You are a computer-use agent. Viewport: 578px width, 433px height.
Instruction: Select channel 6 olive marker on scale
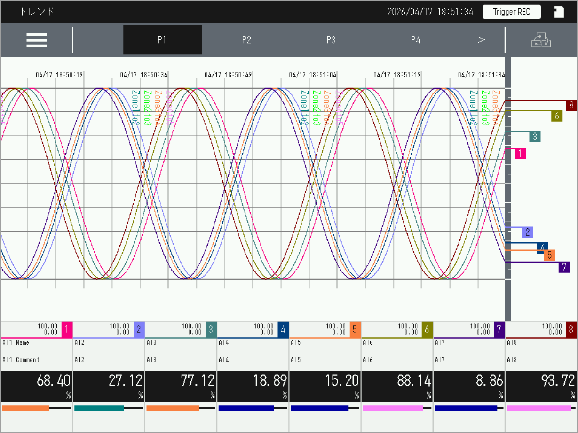[557, 116]
